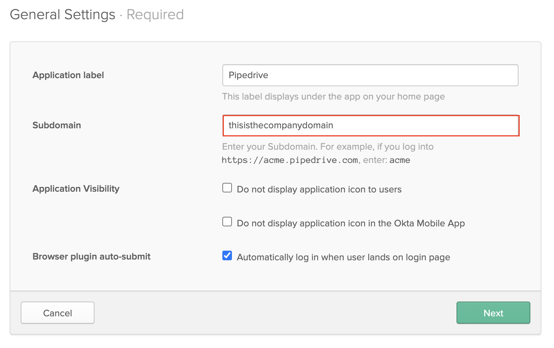554x348 pixels.
Task: Click the "Required" label in the header
Action: 155,14
